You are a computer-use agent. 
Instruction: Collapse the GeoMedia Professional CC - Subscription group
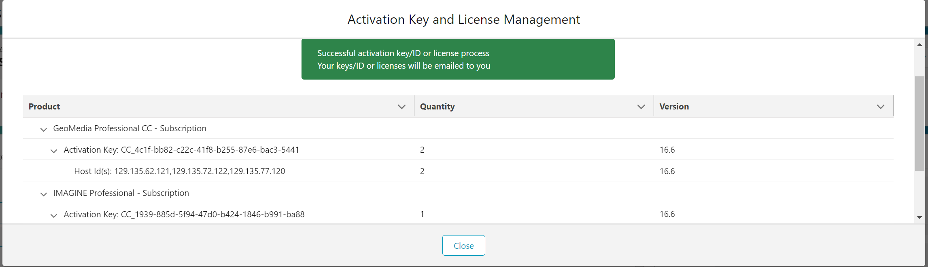tap(43, 130)
